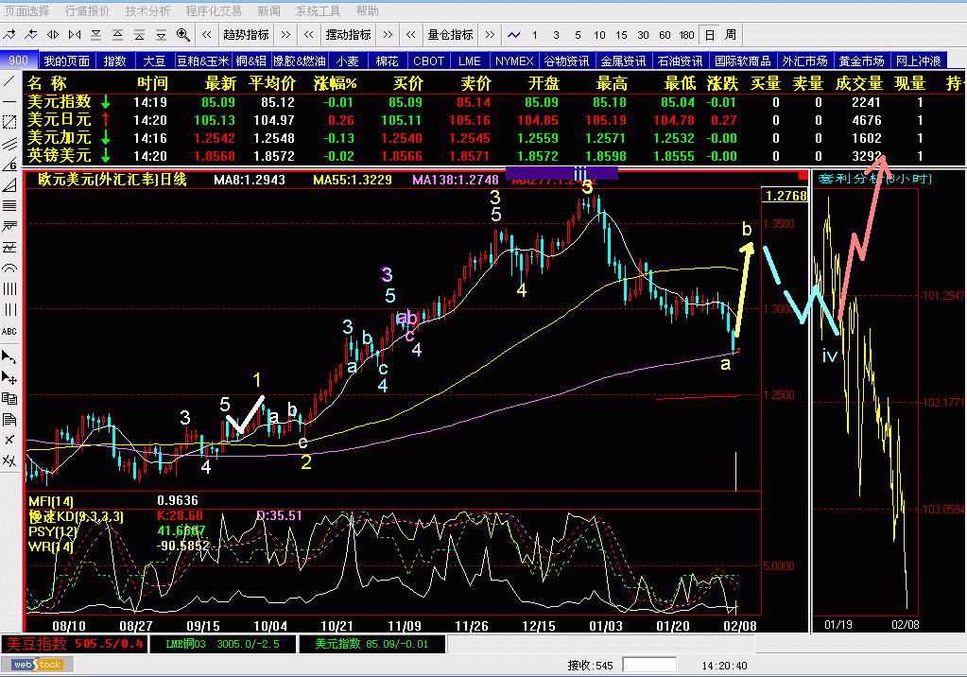Click the 趋势指标 button
The width and height of the screenshot is (967, 677).
[246, 35]
